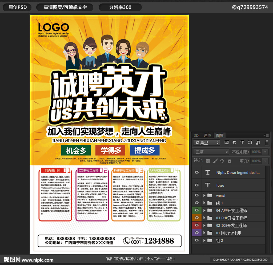273x265 pixels.
Task: Open the 正常 blend mode dropdown
Action: 211,152
